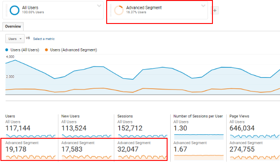Click the blue New Users sparkline
This screenshot has width=280, height=168.
[x=87, y=136]
